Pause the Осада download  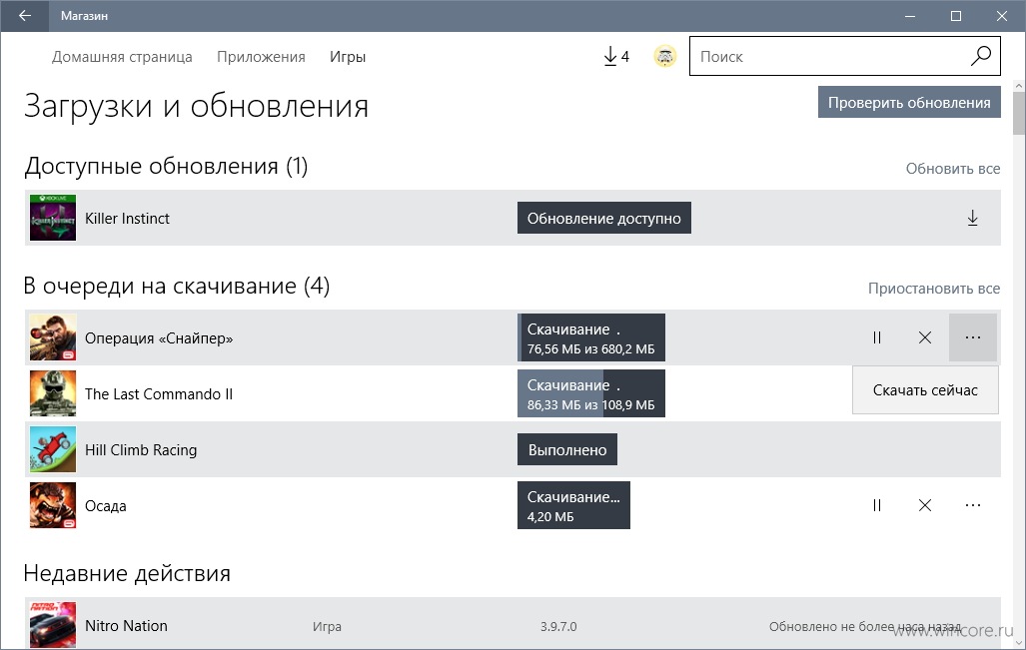click(877, 505)
